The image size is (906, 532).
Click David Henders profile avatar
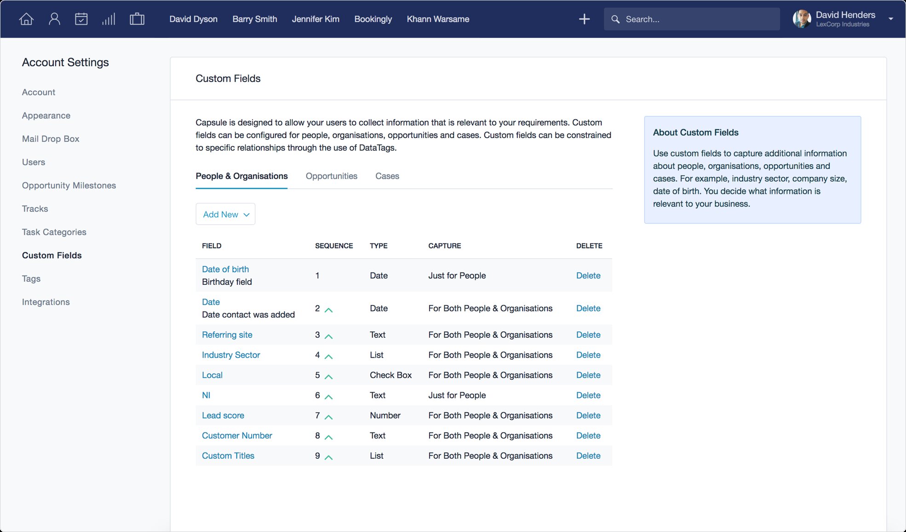coord(802,19)
